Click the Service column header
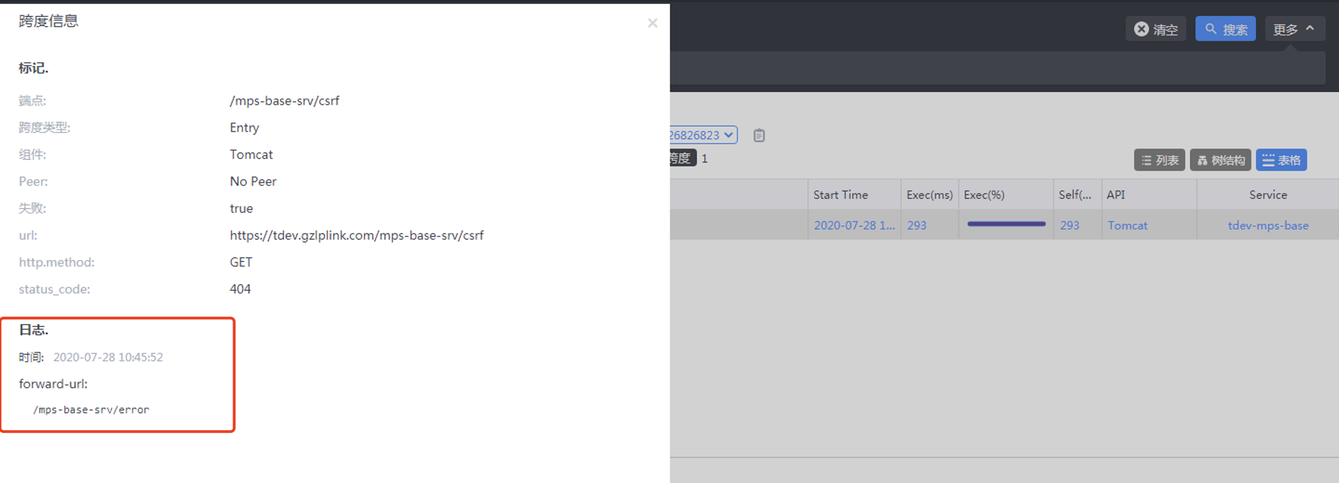The width and height of the screenshot is (1339, 483). click(x=1268, y=195)
